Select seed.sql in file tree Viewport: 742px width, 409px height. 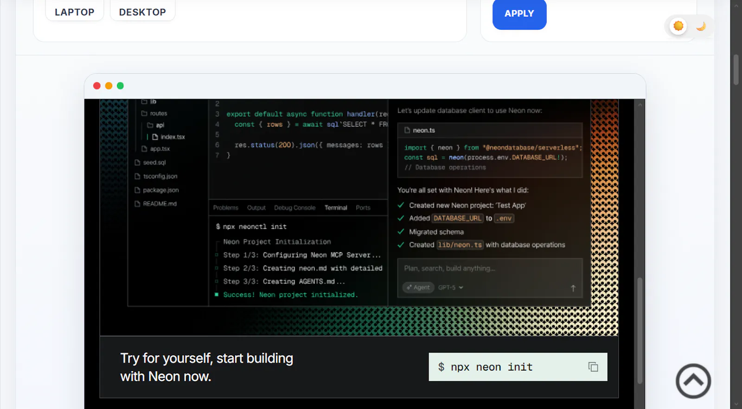[150, 163]
